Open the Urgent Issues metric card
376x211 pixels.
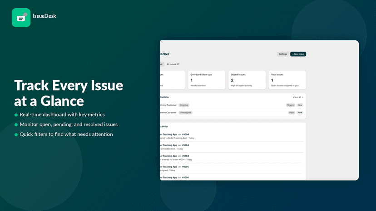[247, 80]
